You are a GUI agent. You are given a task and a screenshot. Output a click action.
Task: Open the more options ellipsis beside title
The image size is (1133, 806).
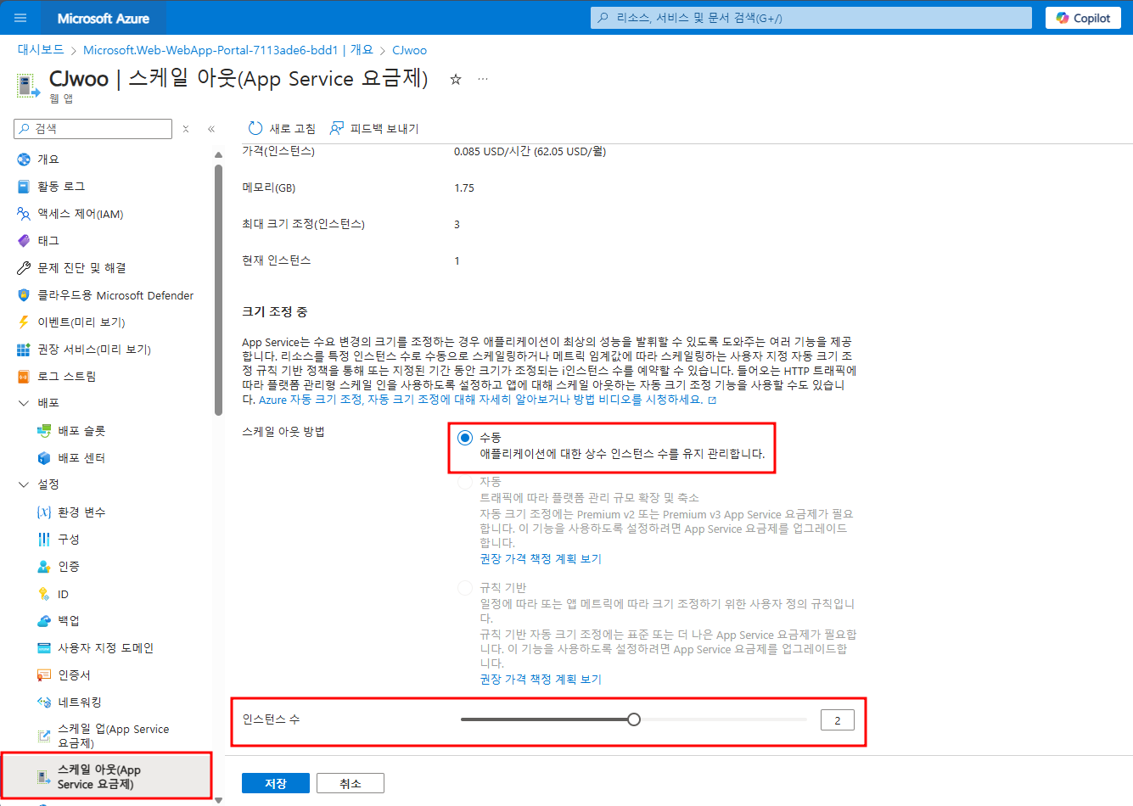click(483, 79)
